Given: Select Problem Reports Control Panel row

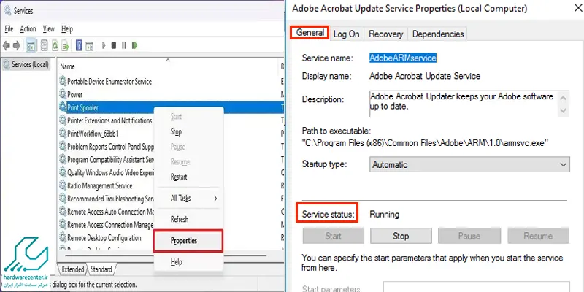Looking at the screenshot, I should (x=106, y=147).
